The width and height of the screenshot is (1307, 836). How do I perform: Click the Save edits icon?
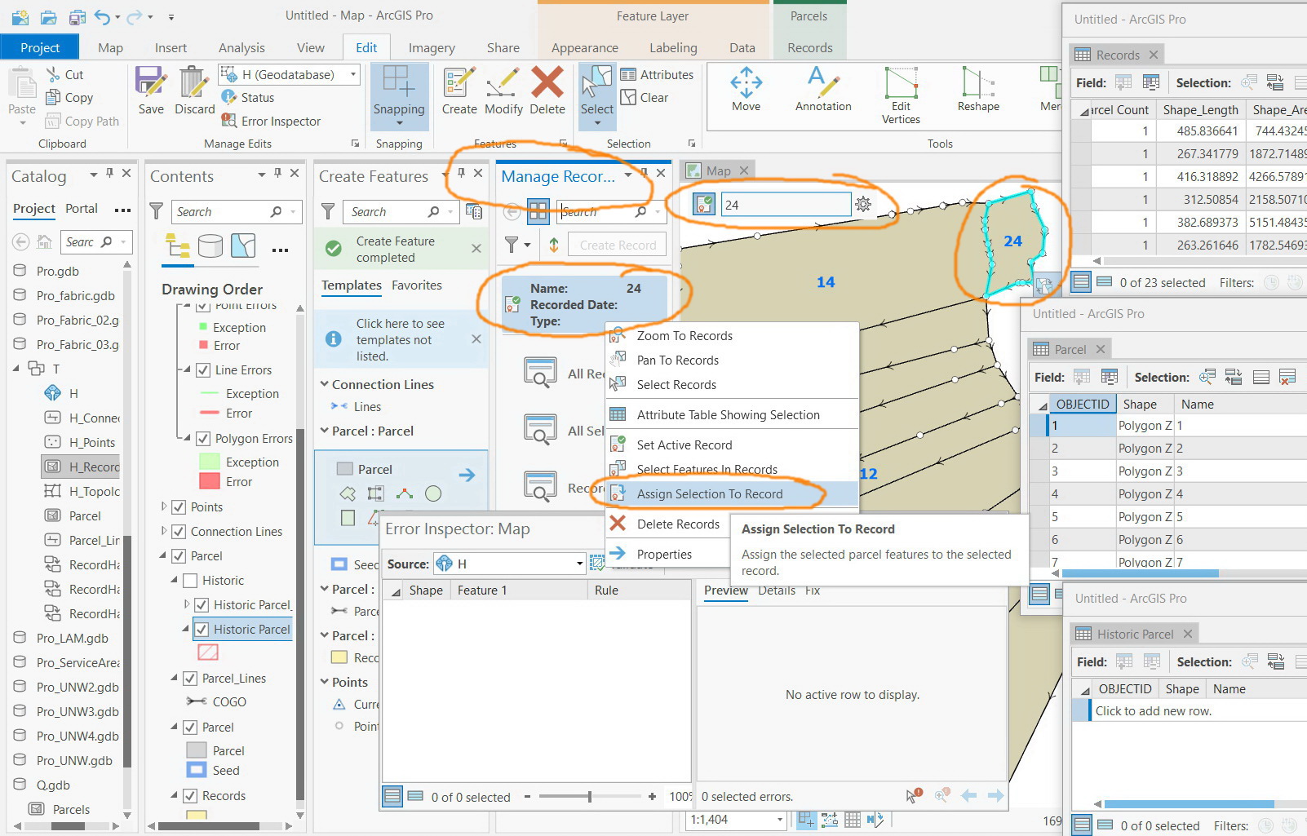pyautogui.click(x=151, y=82)
